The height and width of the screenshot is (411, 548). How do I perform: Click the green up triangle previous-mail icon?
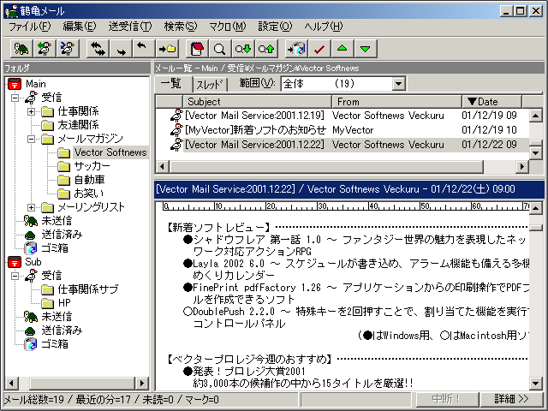[x=342, y=49]
